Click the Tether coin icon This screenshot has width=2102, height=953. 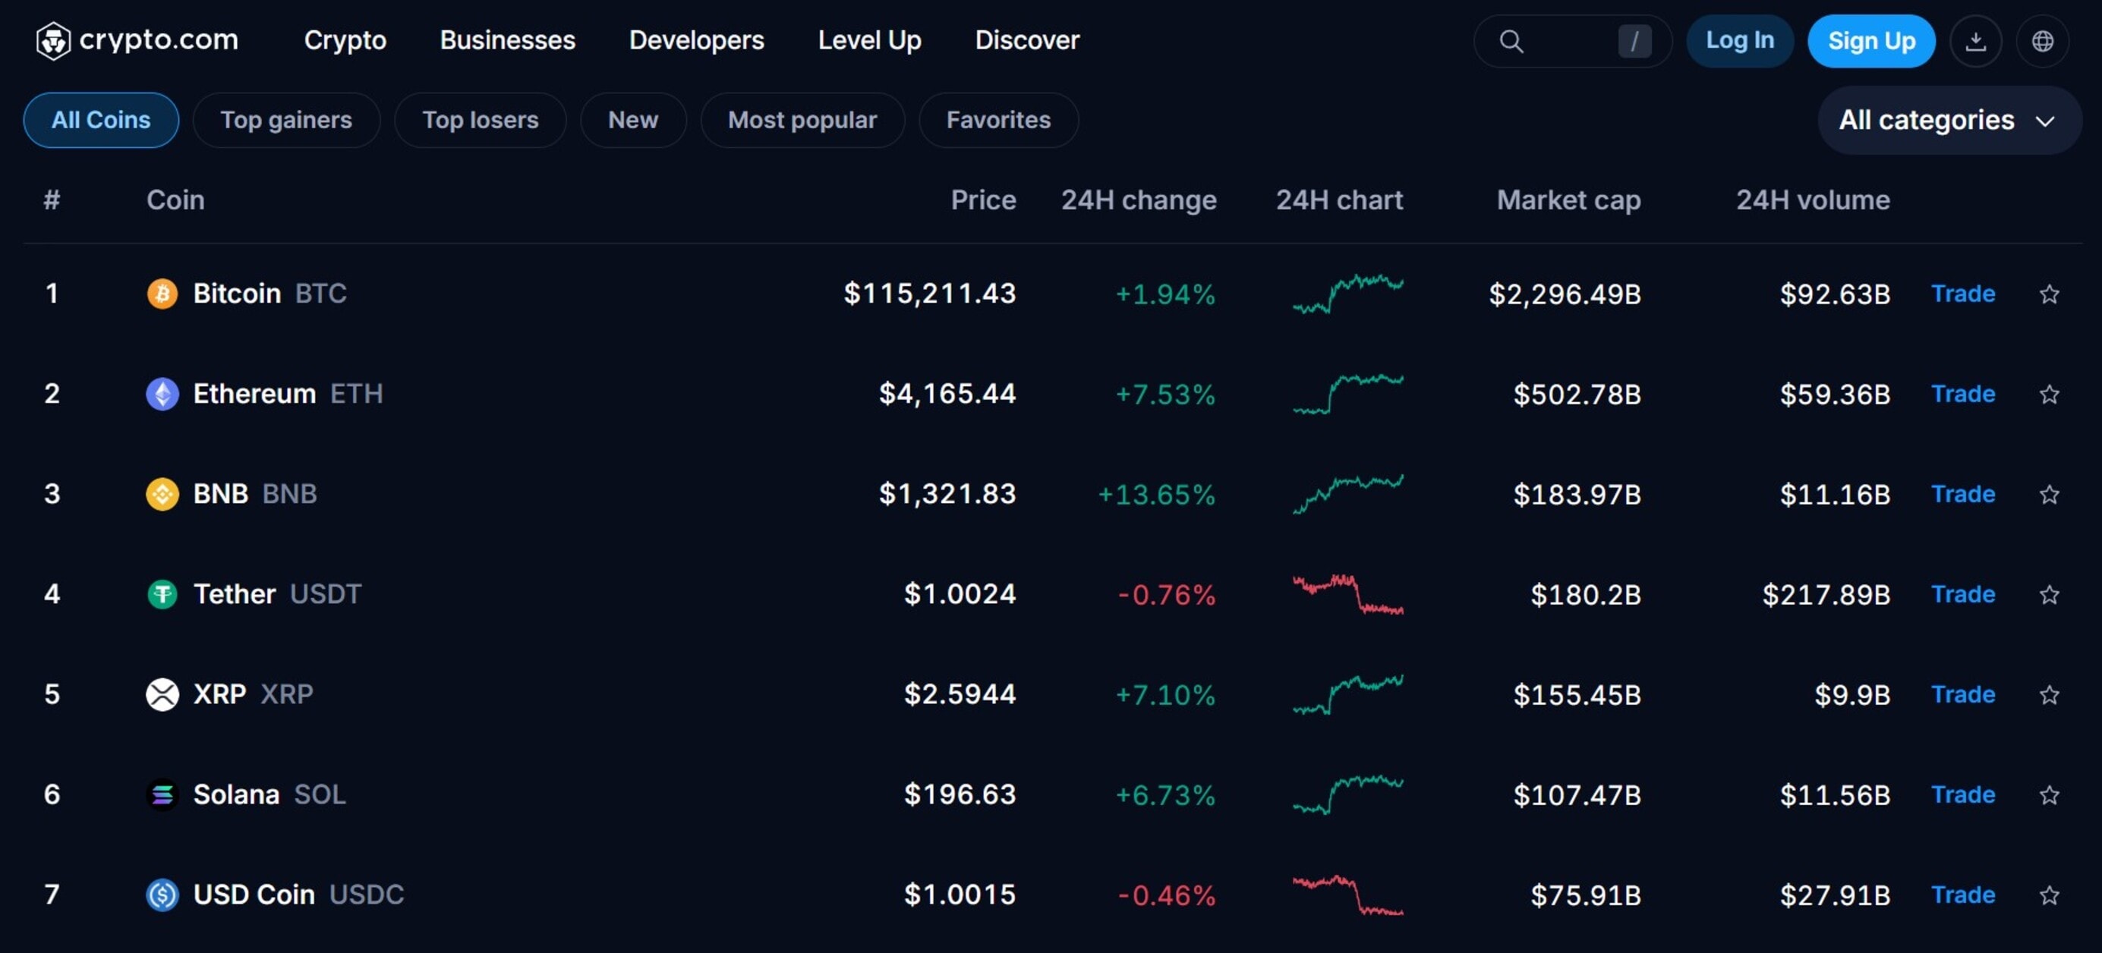pos(162,594)
